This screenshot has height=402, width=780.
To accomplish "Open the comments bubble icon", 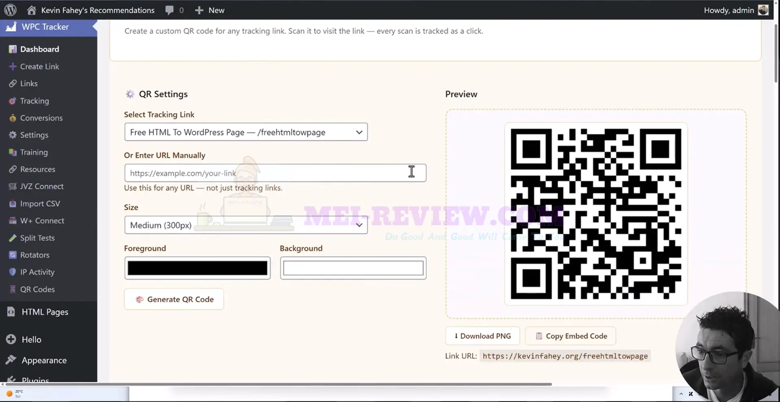I will click(x=169, y=10).
